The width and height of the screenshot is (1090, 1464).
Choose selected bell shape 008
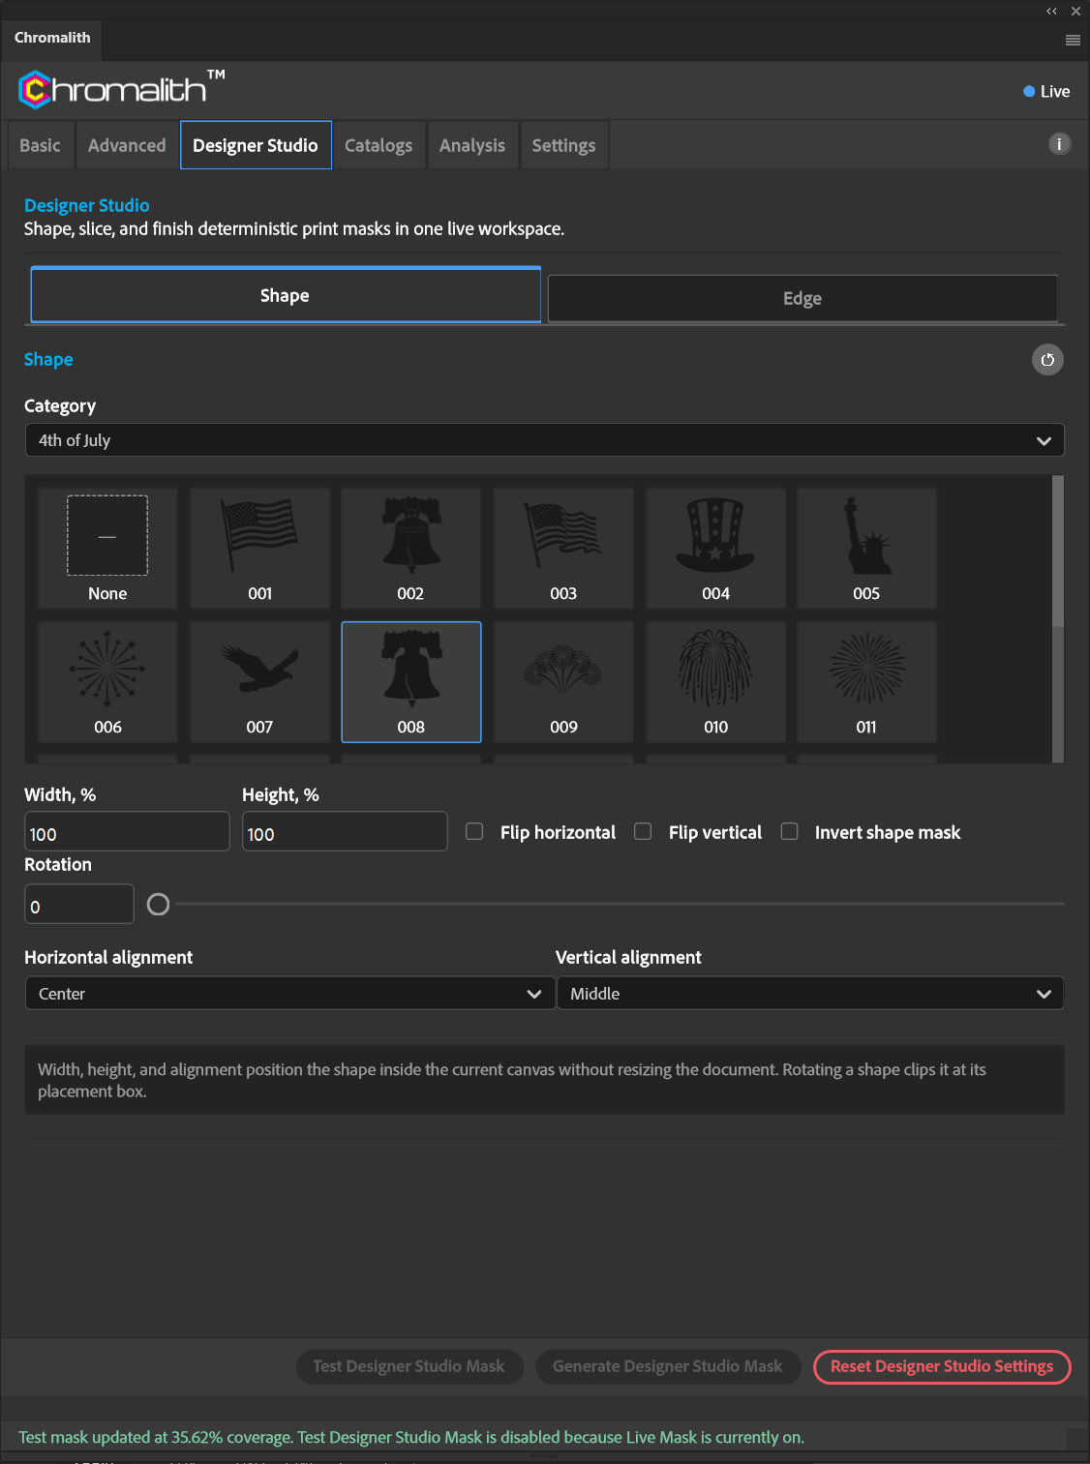[411, 682]
